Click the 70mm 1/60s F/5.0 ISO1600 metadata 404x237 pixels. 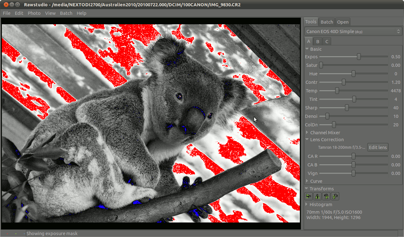[334, 212]
